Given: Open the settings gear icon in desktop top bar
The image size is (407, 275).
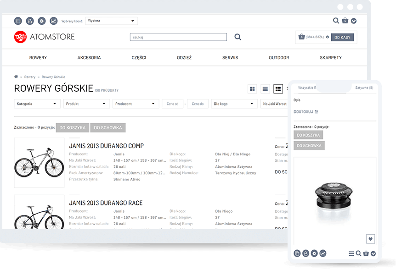Looking at the screenshot, I should coord(42,21).
